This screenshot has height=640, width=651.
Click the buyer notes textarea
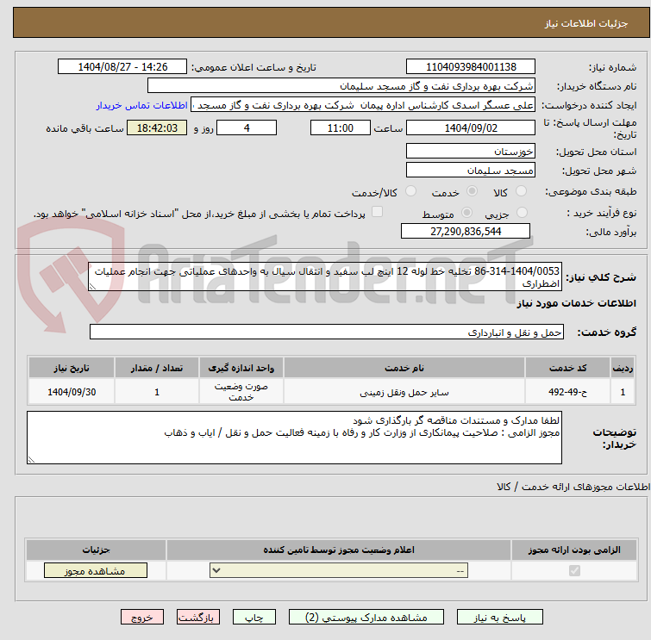[294, 438]
